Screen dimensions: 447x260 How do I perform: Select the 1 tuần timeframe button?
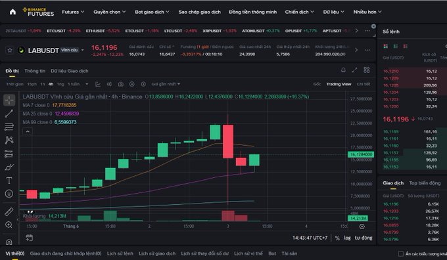tap(74, 84)
